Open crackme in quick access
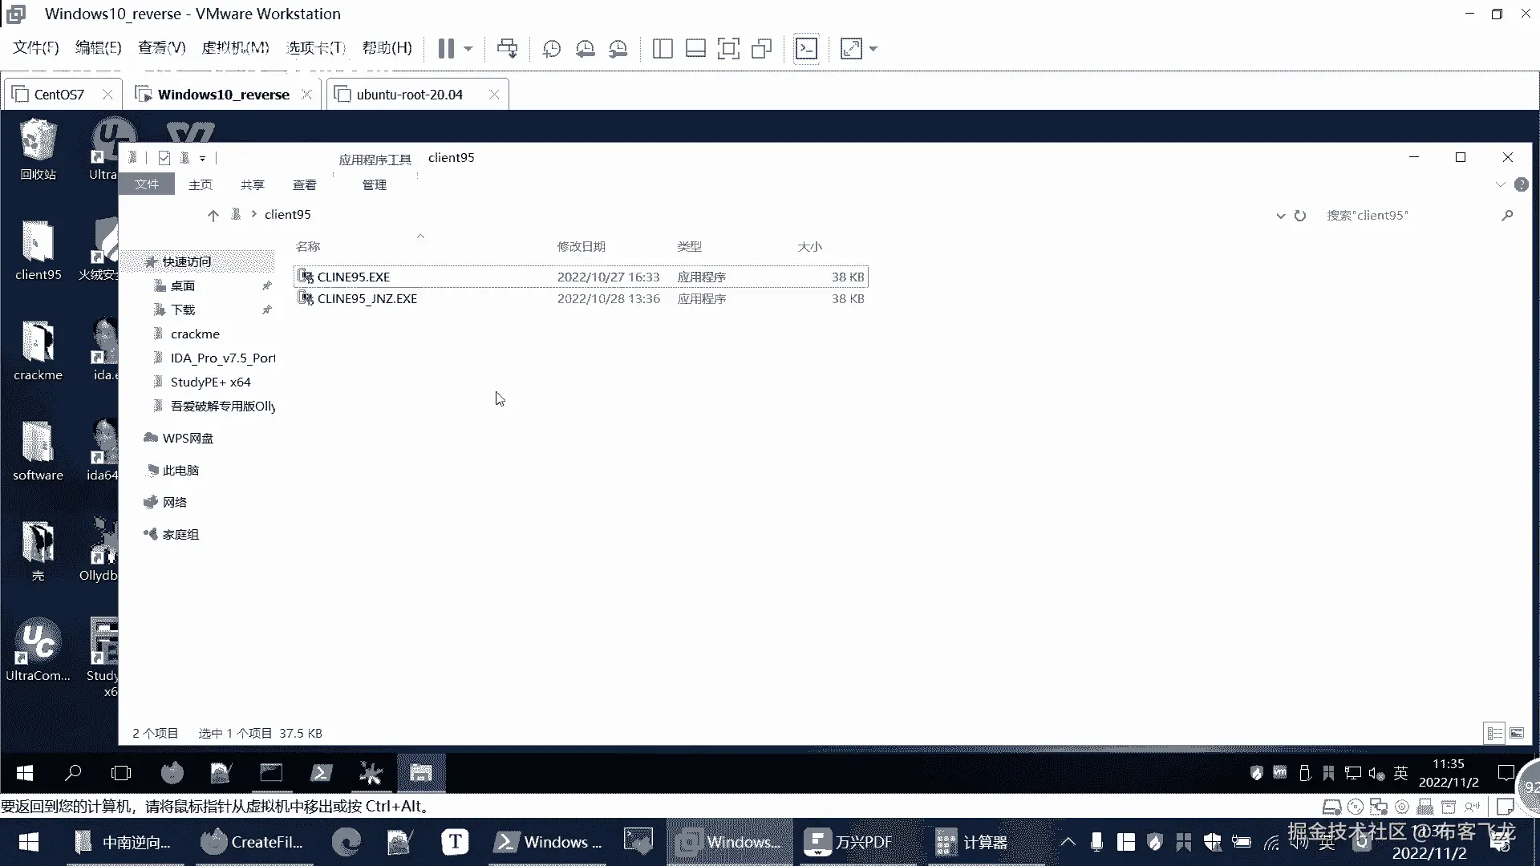This screenshot has width=1540, height=866. (195, 334)
